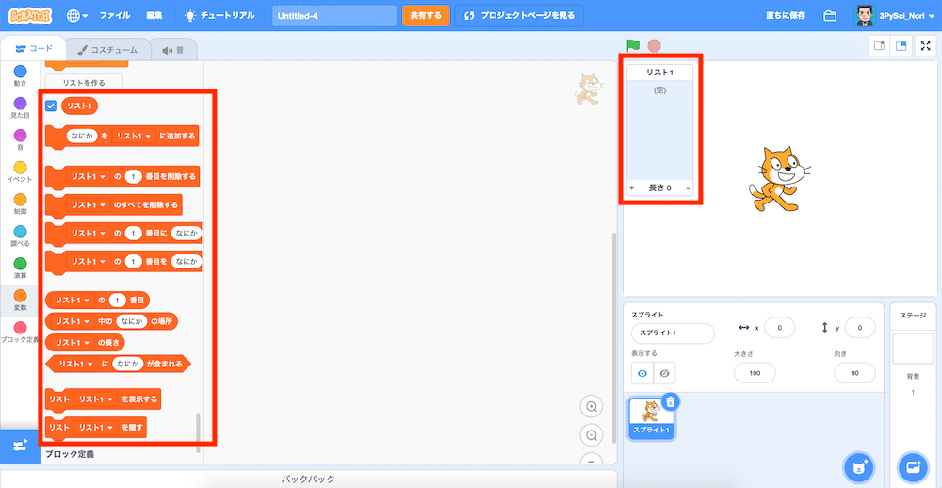Zoom in the code workspace
Screen dimensions: 942x488
point(592,407)
